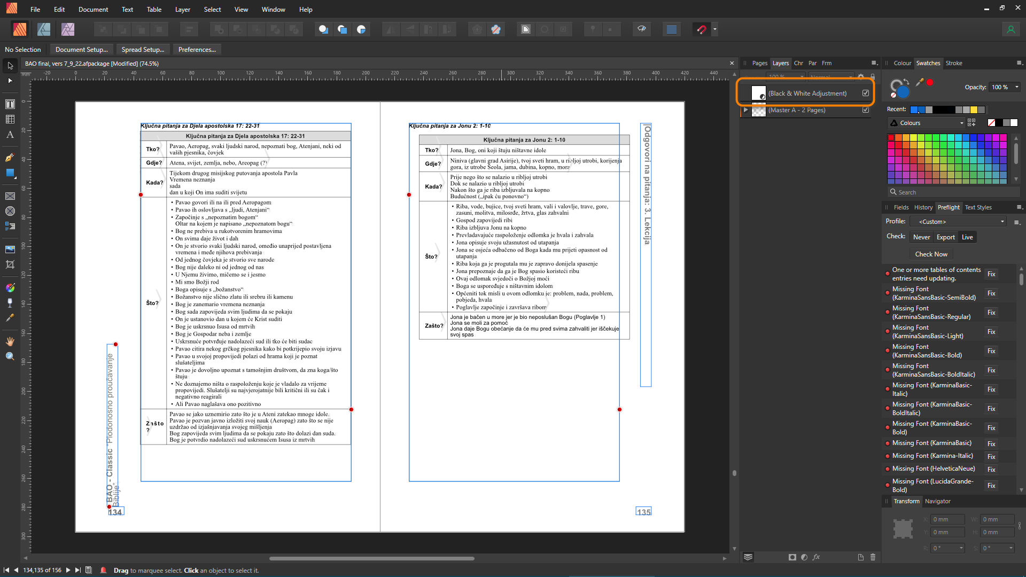Click the Preview Mode eye icon
The width and height of the screenshot is (1026, 577).
pyautogui.click(x=642, y=29)
